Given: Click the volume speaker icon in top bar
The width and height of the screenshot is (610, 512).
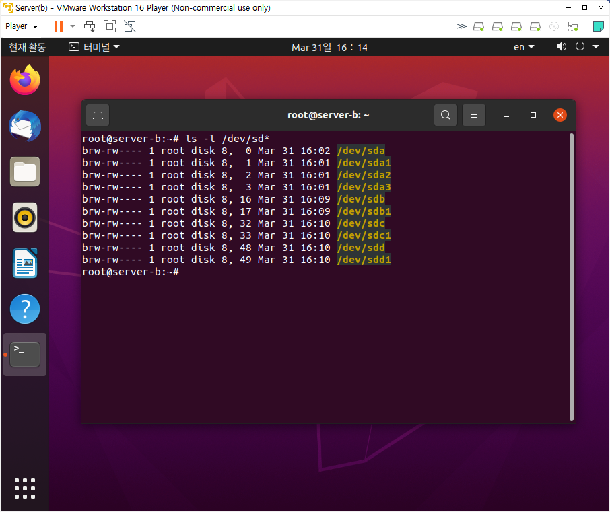Looking at the screenshot, I should coord(561,47).
